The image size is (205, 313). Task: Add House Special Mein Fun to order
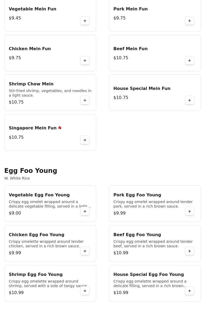tap(190, 100)
